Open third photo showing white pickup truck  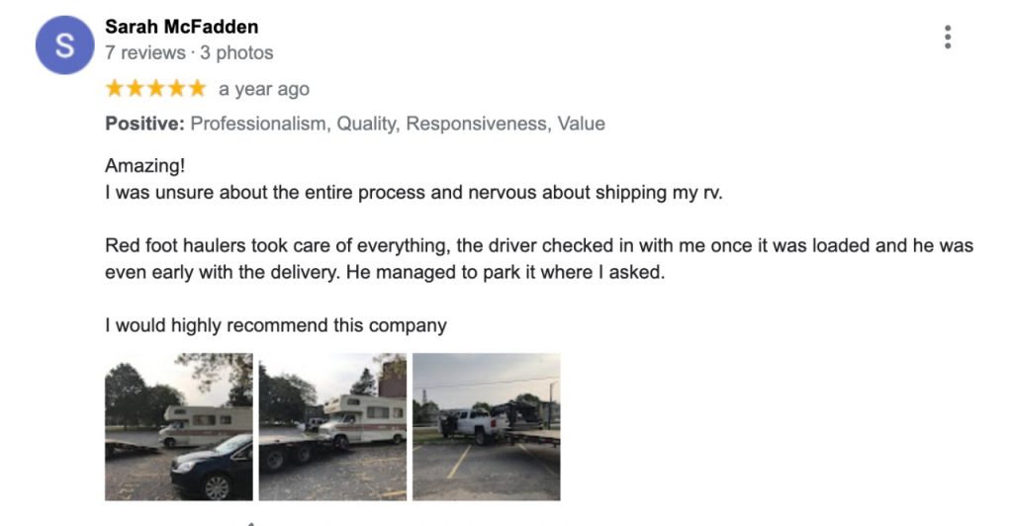click(486, 426)
